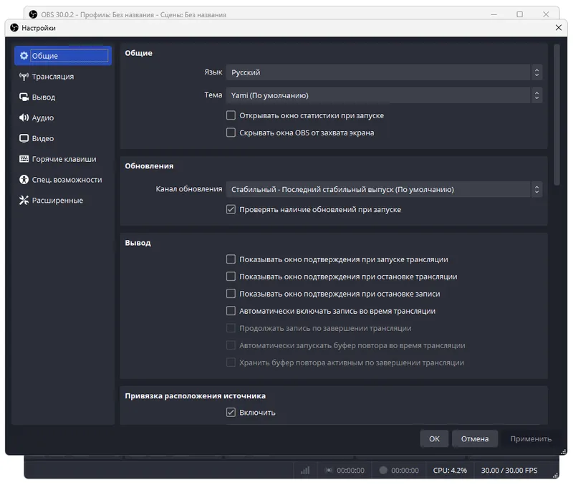Select the Видео settings tab

click(63, 138)
